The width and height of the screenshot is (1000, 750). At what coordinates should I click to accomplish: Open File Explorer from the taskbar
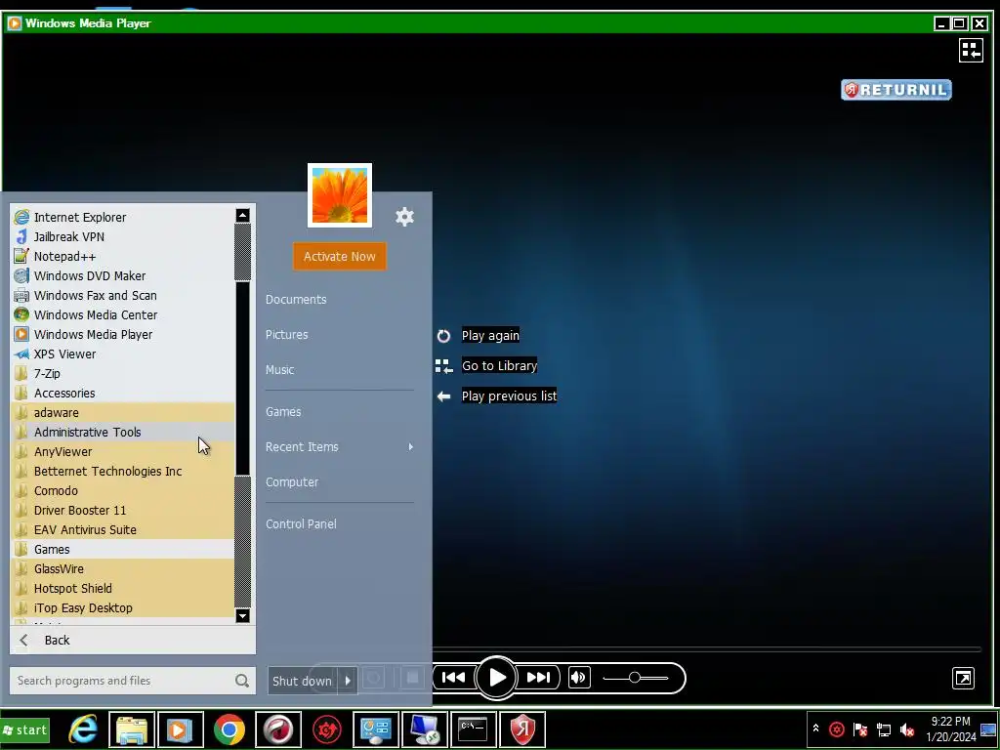[x=132, y=729]
